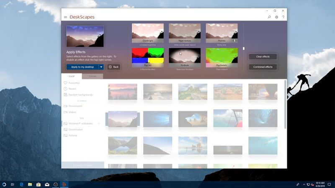Click the People icon in system tray
The image size is (335, 188).
[x=298, y=184]
